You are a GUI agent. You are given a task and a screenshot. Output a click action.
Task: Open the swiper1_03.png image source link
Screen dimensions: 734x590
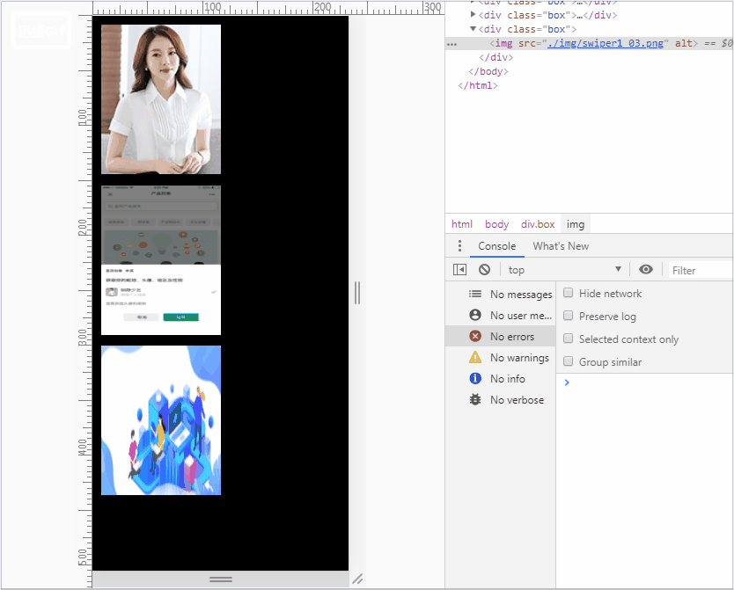(x=605, y=43)
